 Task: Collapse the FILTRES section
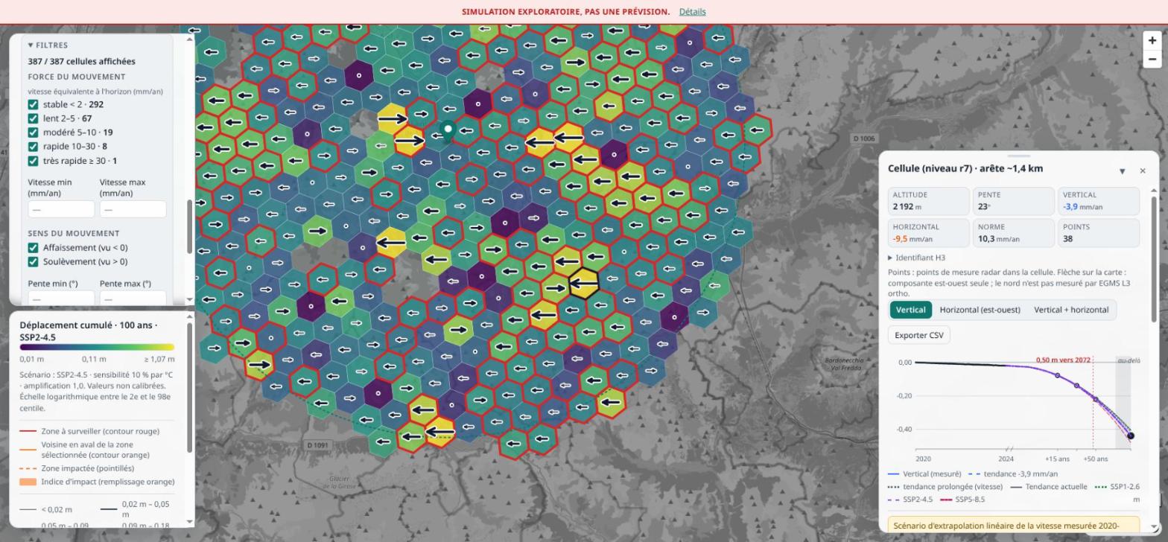(x=48, y=45)
